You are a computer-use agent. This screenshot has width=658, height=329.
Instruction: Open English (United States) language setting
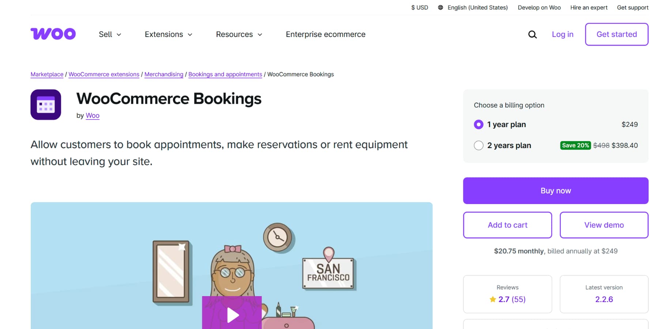[477, 7]
